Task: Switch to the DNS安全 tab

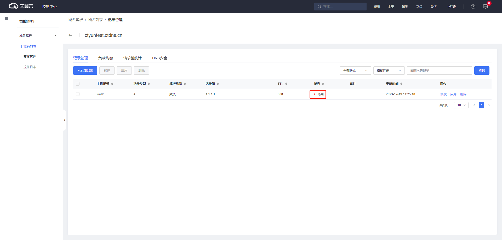Action: 160,58
